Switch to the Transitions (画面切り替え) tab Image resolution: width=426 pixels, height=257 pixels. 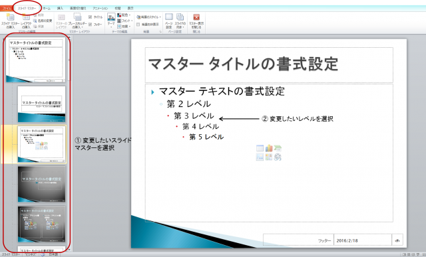[78, 9]
